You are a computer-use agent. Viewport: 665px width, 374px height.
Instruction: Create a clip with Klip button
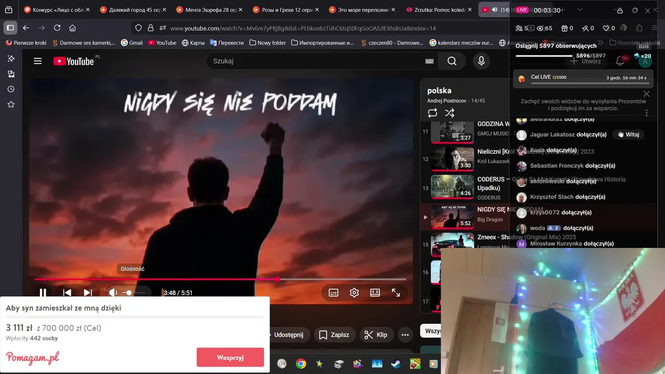(x=376, y=335)
